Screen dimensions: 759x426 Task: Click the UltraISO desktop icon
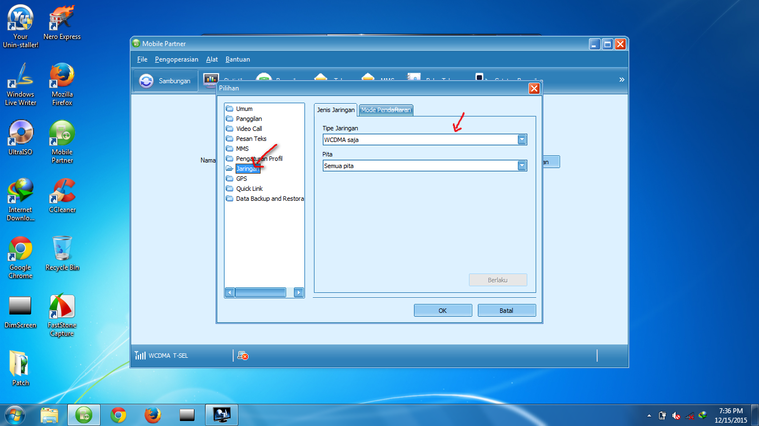21,138
